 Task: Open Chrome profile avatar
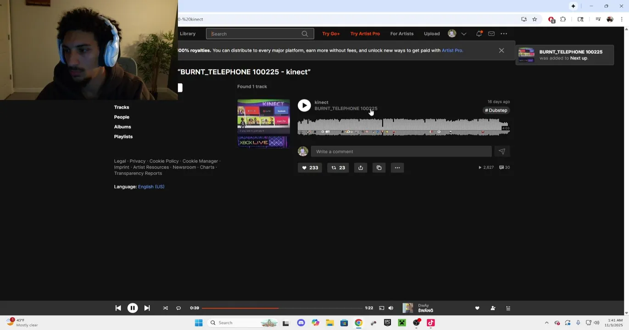(x=610, y=19)
